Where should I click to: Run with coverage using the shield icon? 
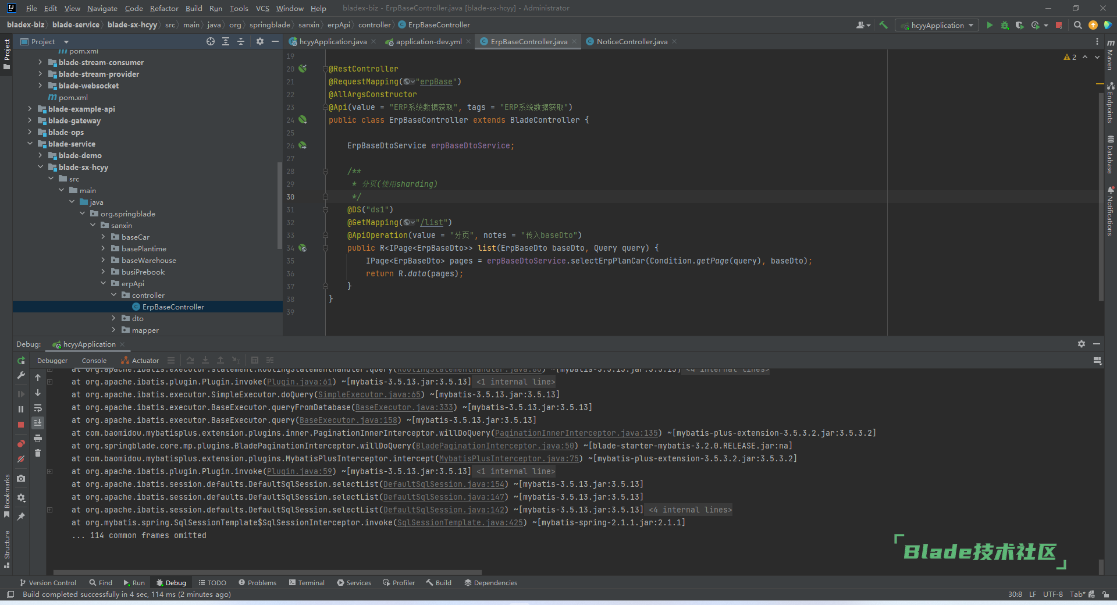[x=1019, y=25]
